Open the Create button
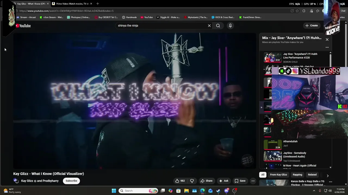Image resolution: width=348 pixels, height=195 pixels. click(x=312, y=25)
